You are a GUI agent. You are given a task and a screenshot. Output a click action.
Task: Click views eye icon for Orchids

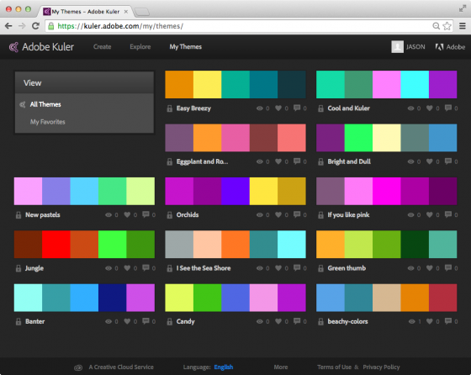coord(260,215)
